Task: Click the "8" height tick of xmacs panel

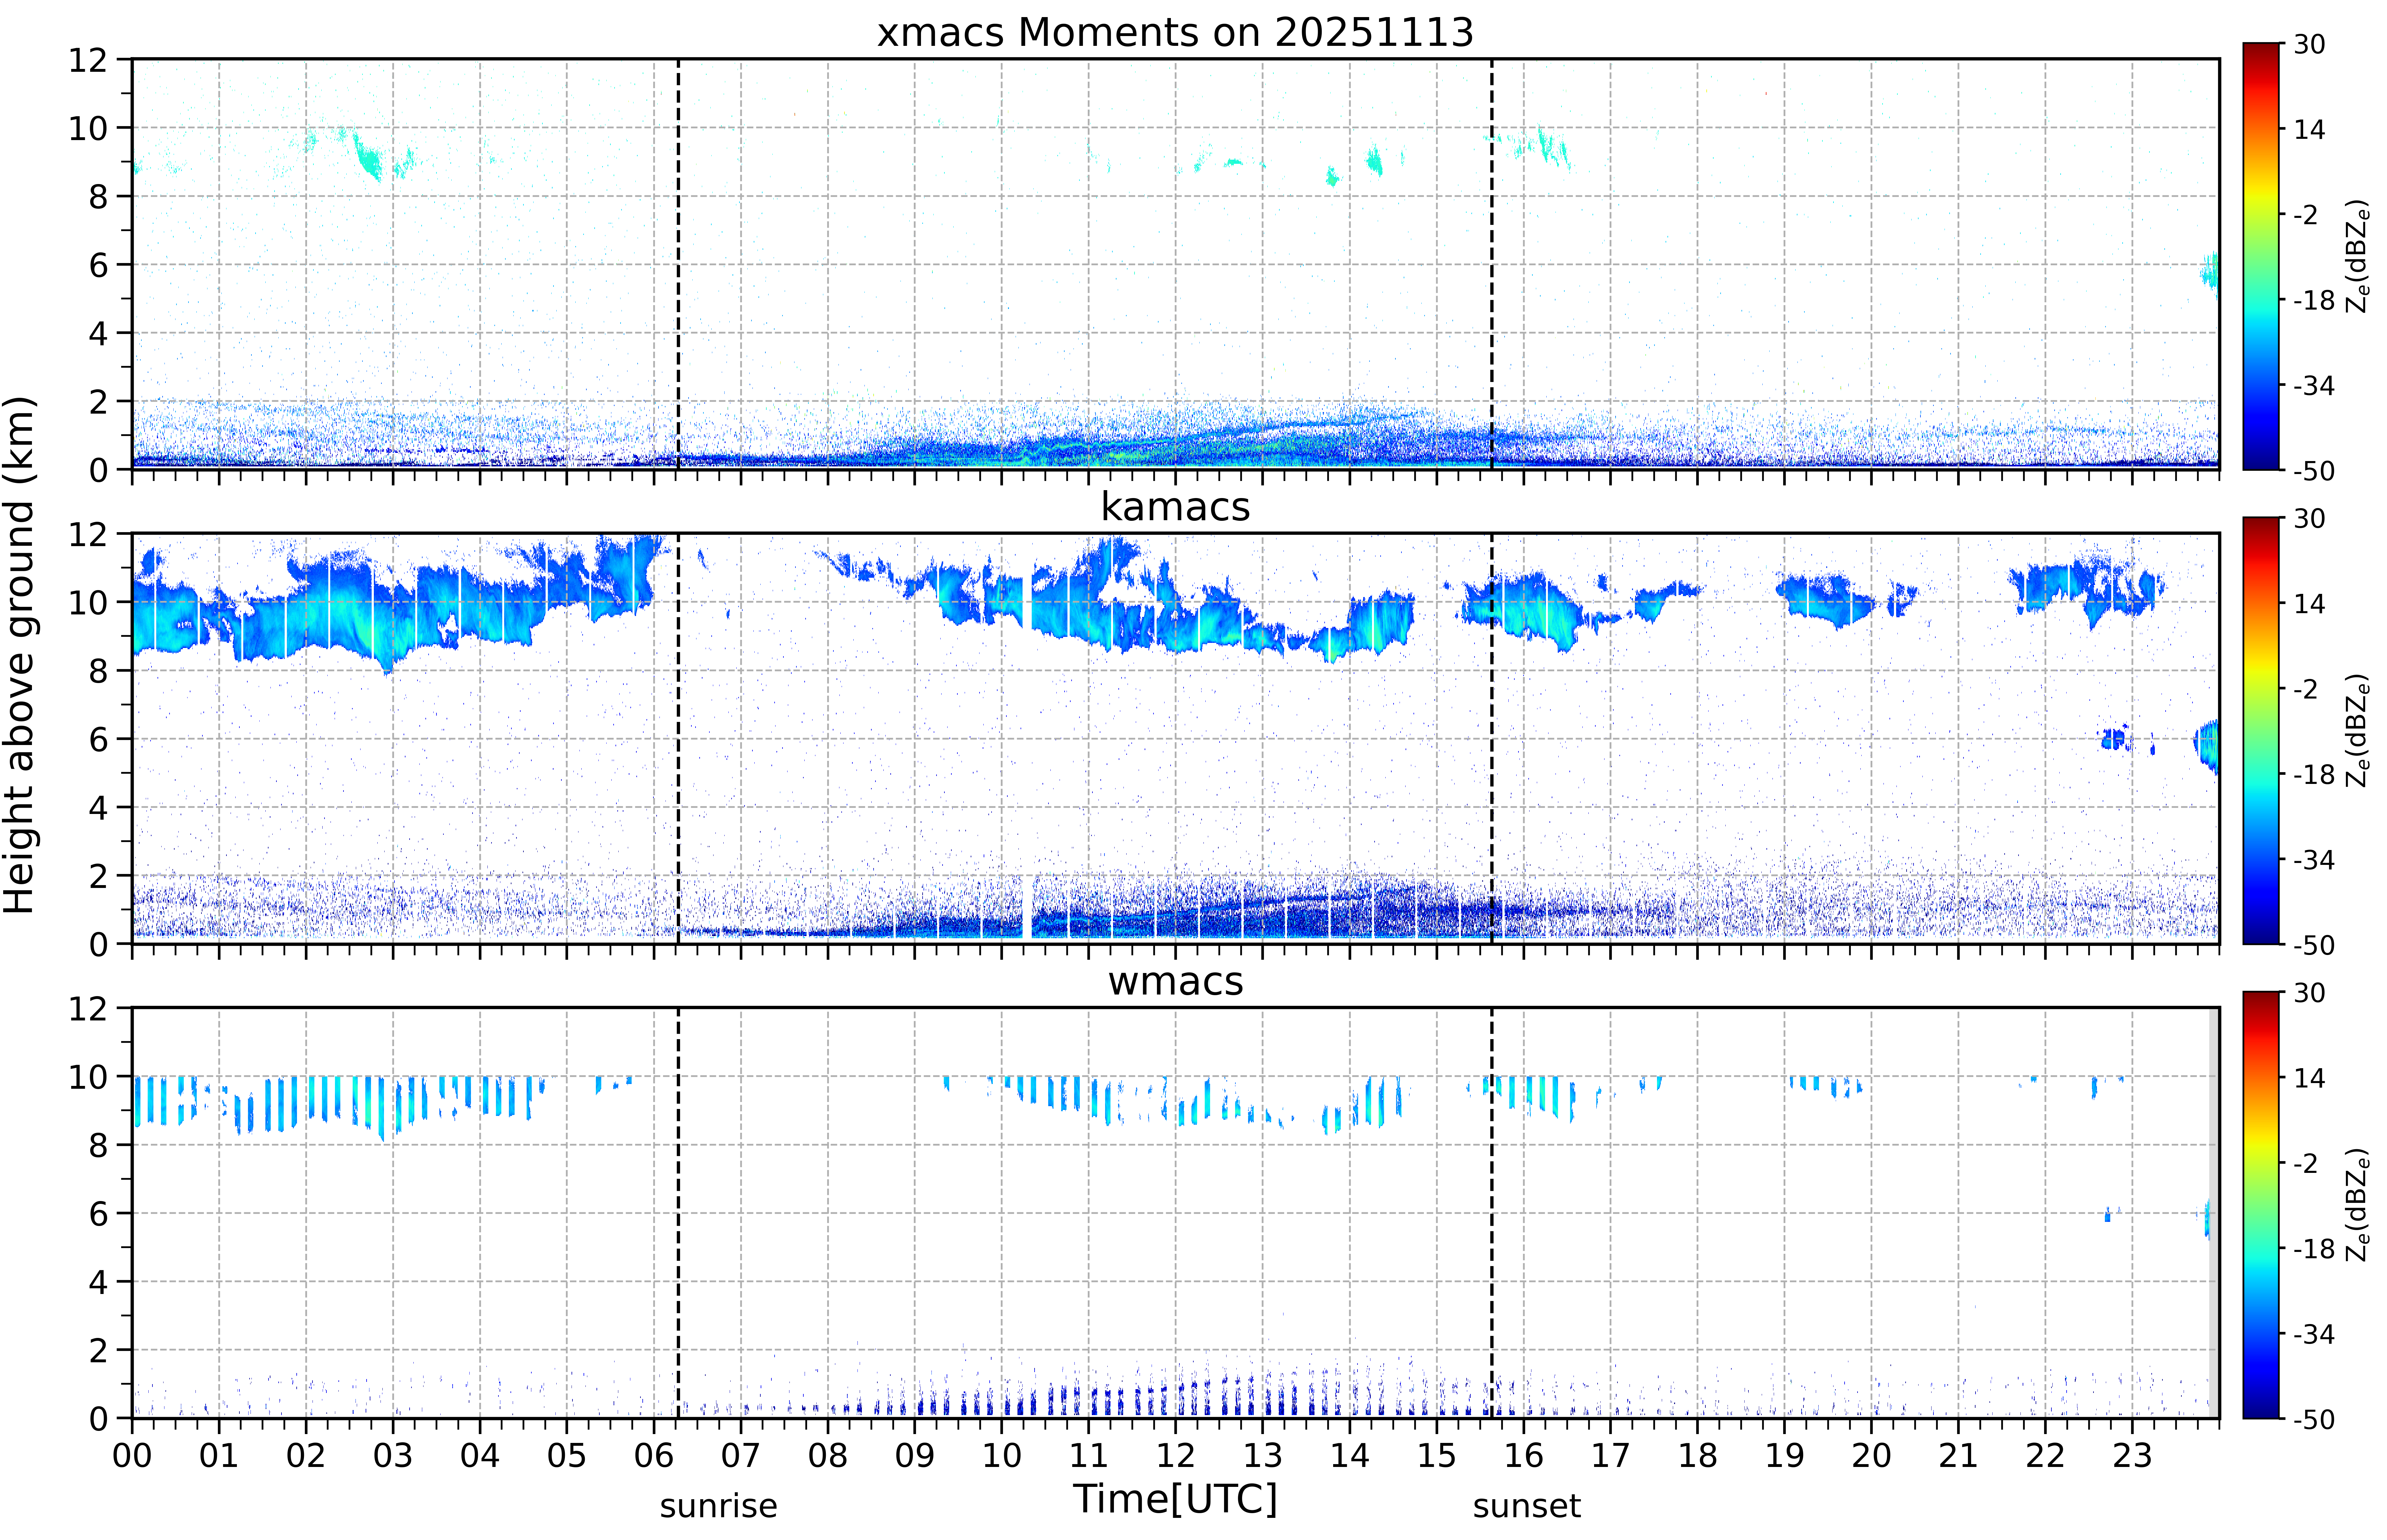Action: pos(98,197)
